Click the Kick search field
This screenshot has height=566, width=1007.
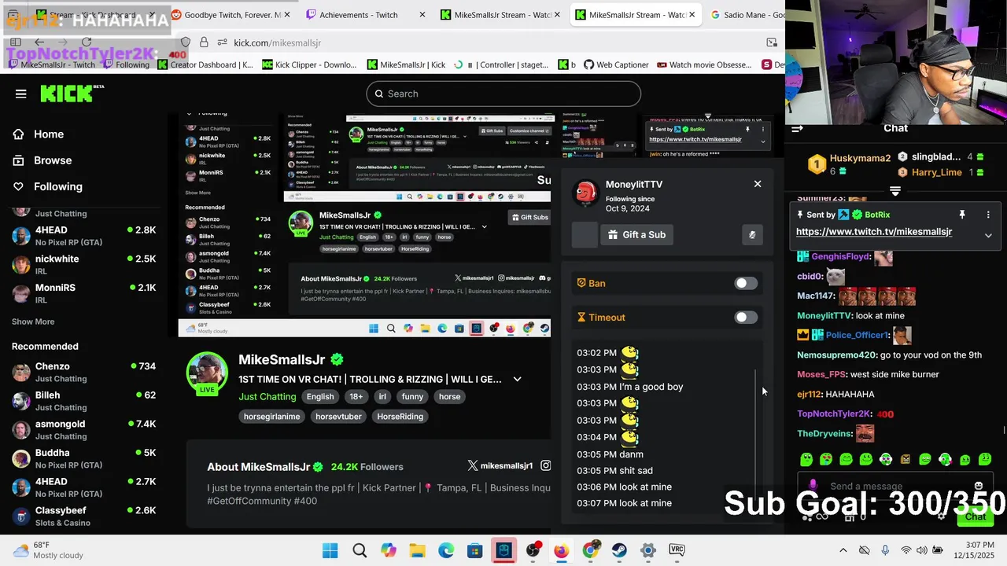503,94
